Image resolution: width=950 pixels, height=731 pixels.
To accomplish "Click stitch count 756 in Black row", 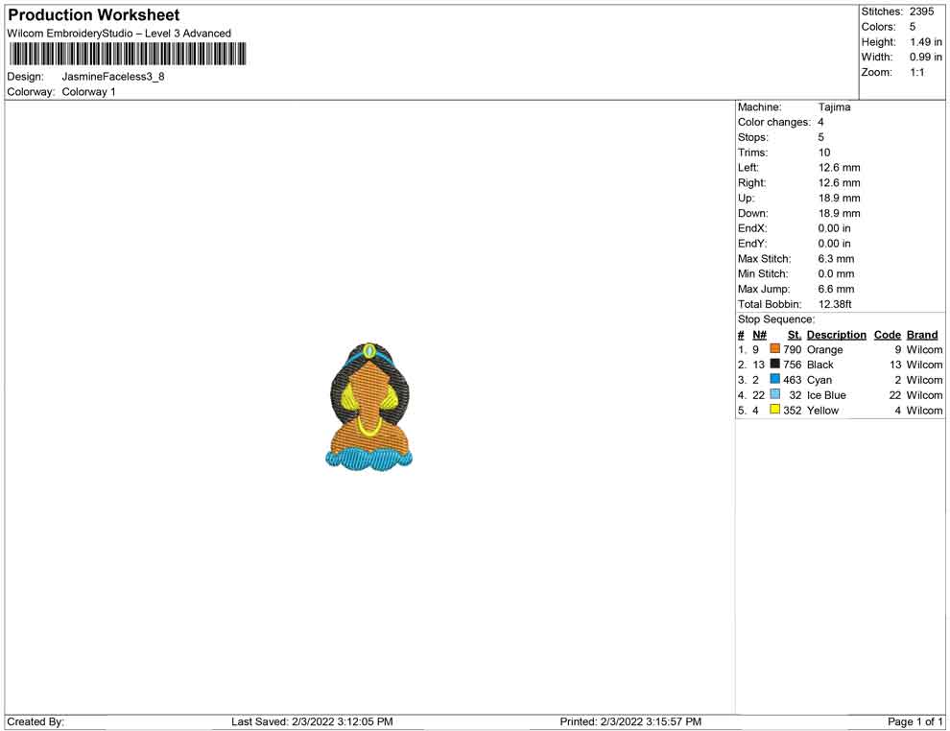I will [x=793, y=365].
